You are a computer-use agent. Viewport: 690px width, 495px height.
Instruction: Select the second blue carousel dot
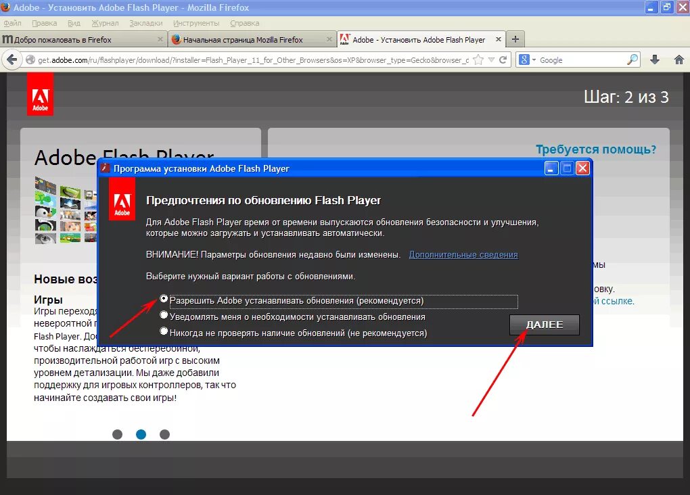[141, 434]
